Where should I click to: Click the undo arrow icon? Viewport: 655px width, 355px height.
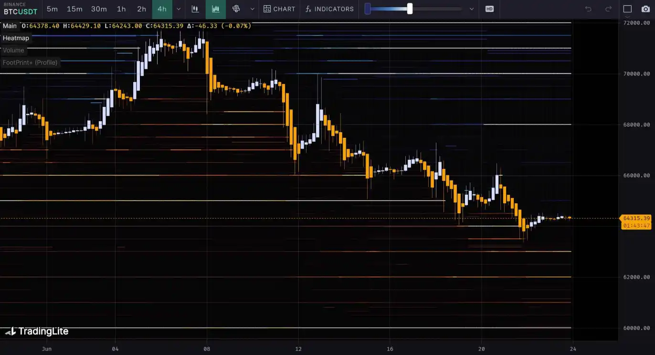click(588, 9)
